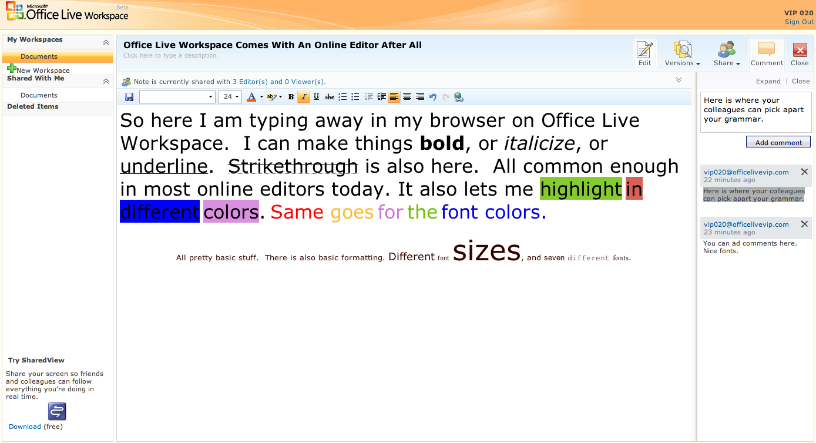Select the Comment tab
This screenshot has height=443, width=816.
point(767,53)
